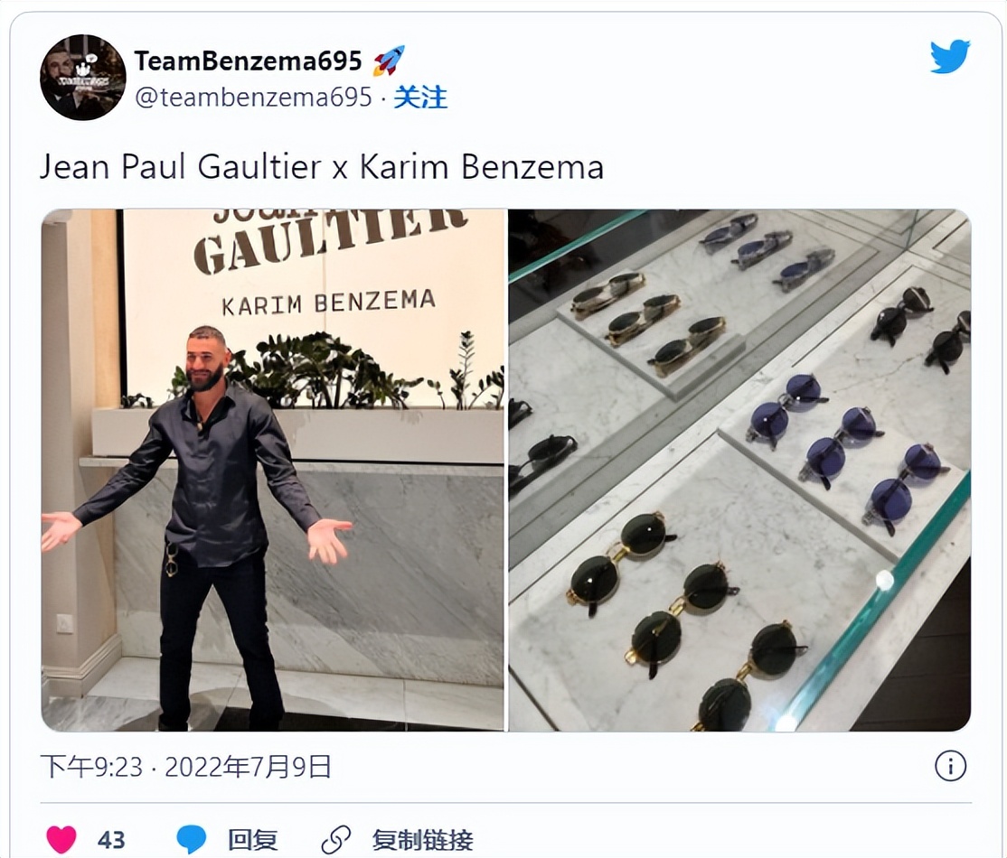
Task: Like the tweet with the heart icon
Action: click(x=61, y=839)
